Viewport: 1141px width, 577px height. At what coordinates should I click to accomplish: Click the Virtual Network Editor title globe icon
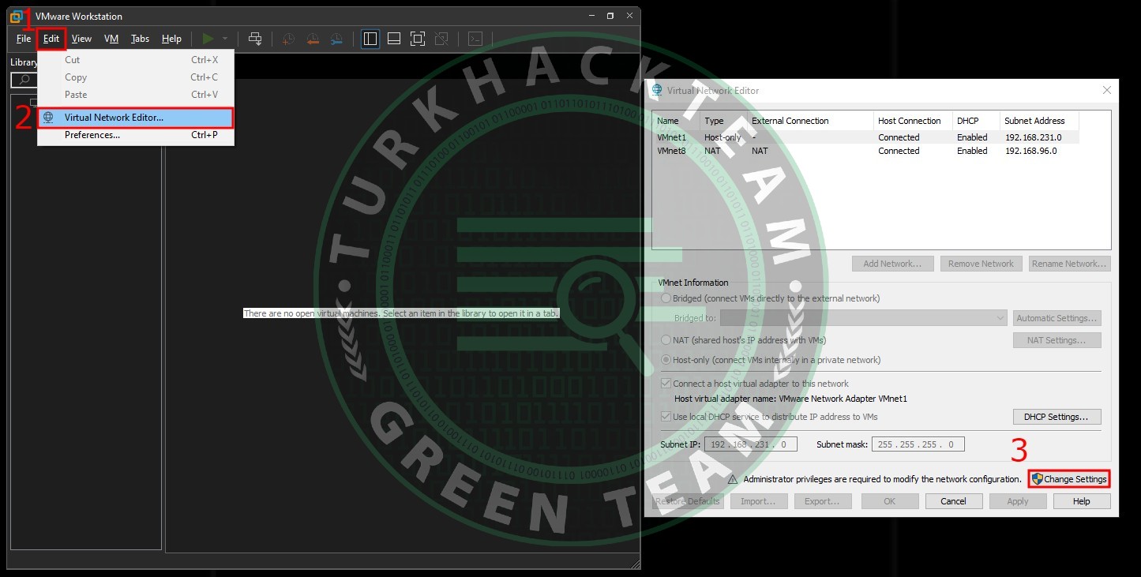click(657, 90)
